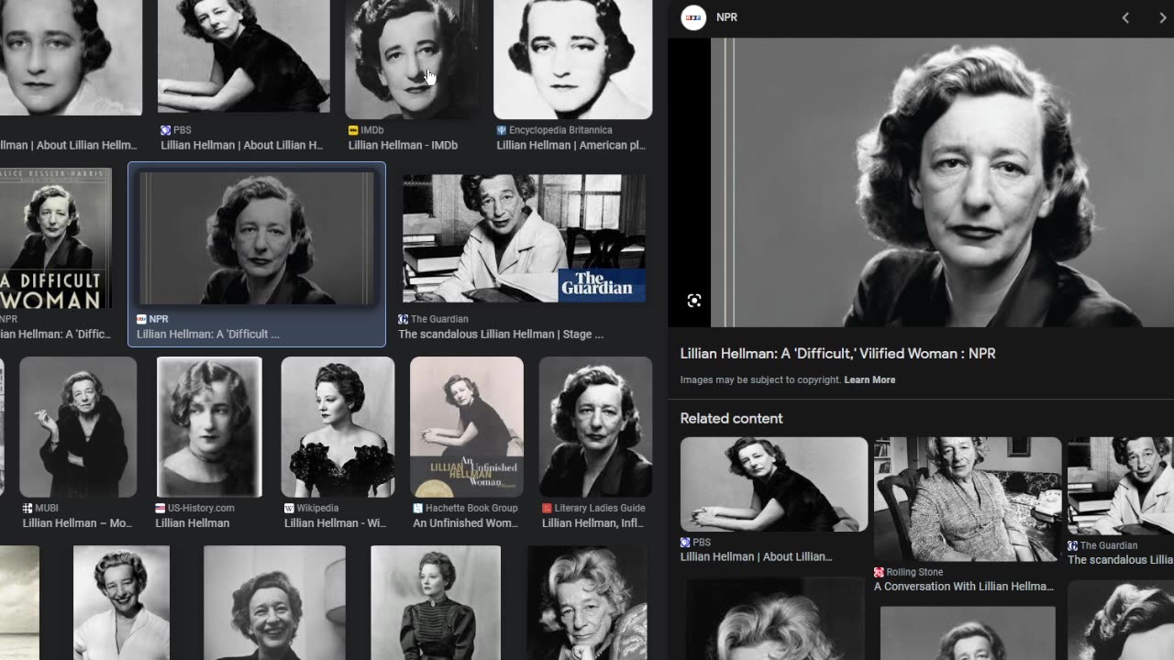Open preview title 'Lillian Hellman: A 'Difficult,' Vilified Woman : NPR'

pyautogui.click(x=837, y=354)
